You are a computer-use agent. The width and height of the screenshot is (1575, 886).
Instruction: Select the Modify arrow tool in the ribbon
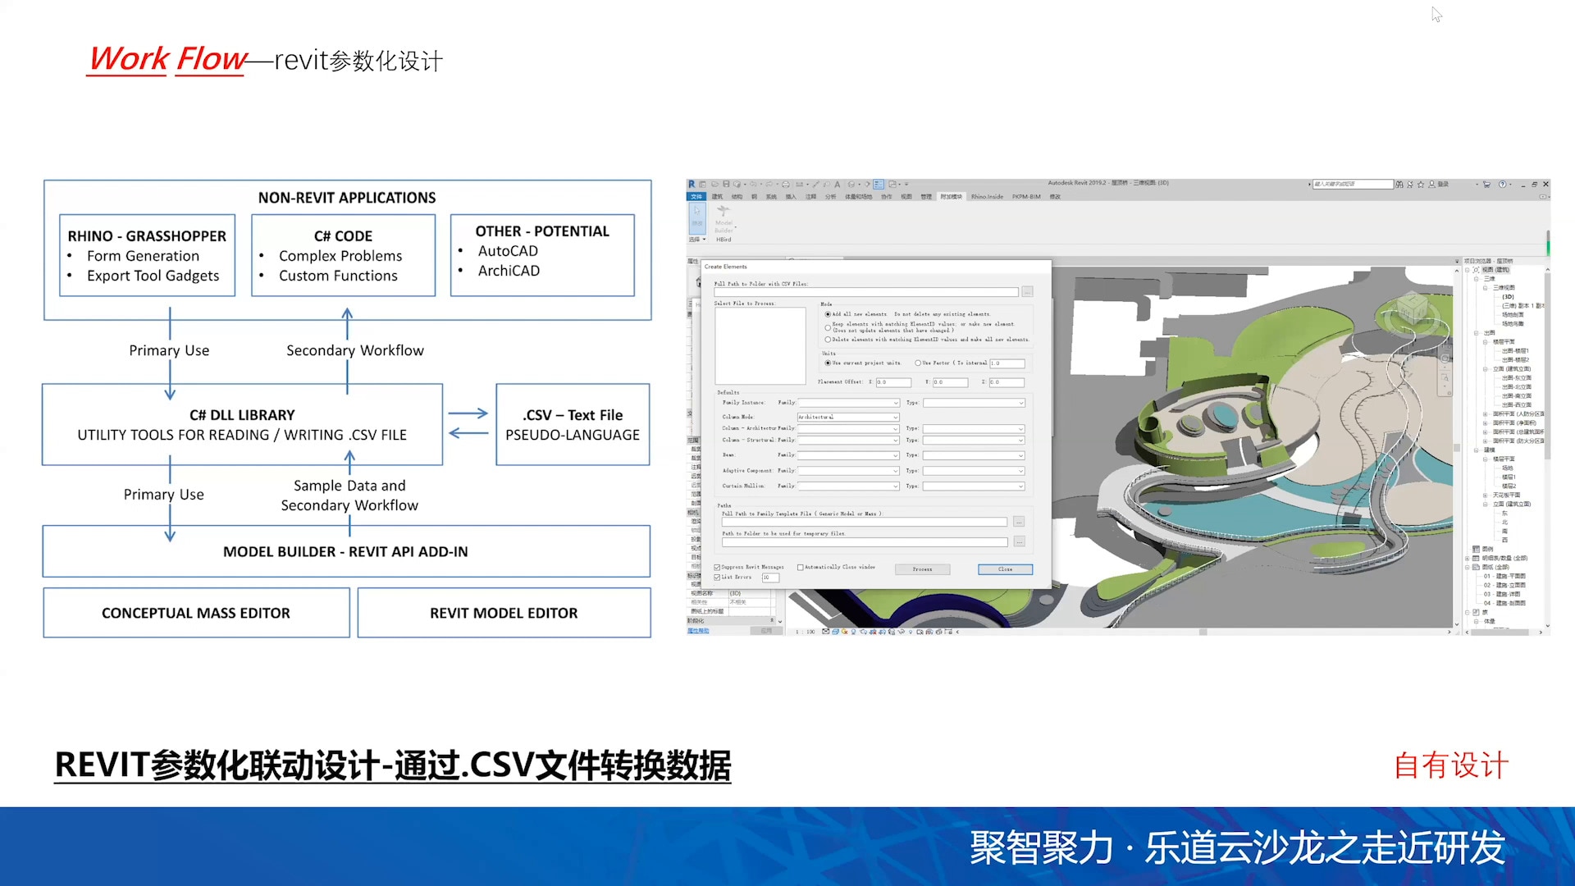coord(697,217)
